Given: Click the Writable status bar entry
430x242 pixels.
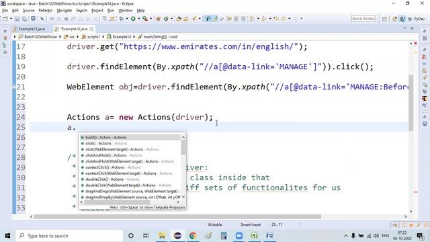Looking at the screenshot, I should click(x=215, y=225).
